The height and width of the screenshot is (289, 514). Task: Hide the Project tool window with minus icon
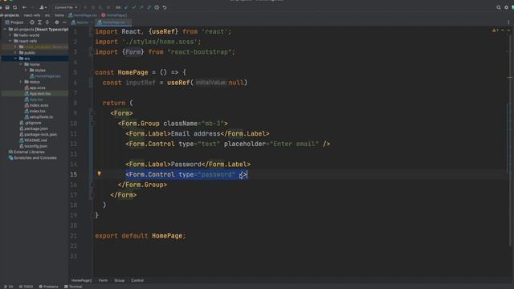tap(64, 22)
